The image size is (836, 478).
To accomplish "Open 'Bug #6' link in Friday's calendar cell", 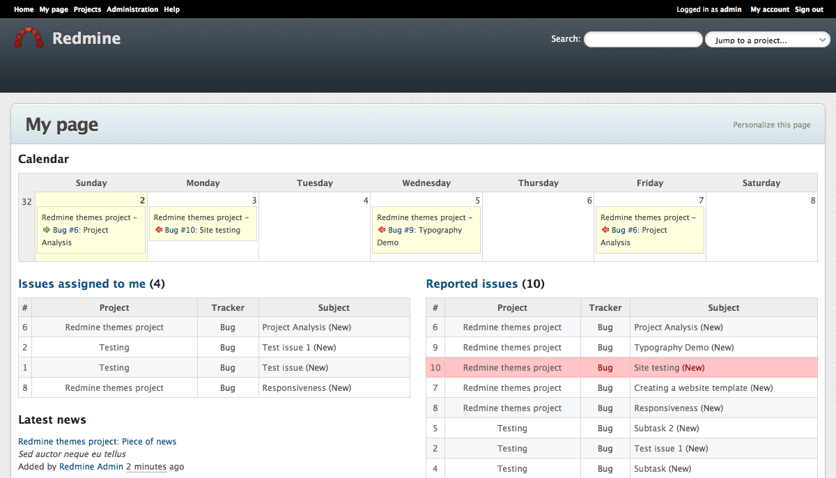I will [624, 230].
